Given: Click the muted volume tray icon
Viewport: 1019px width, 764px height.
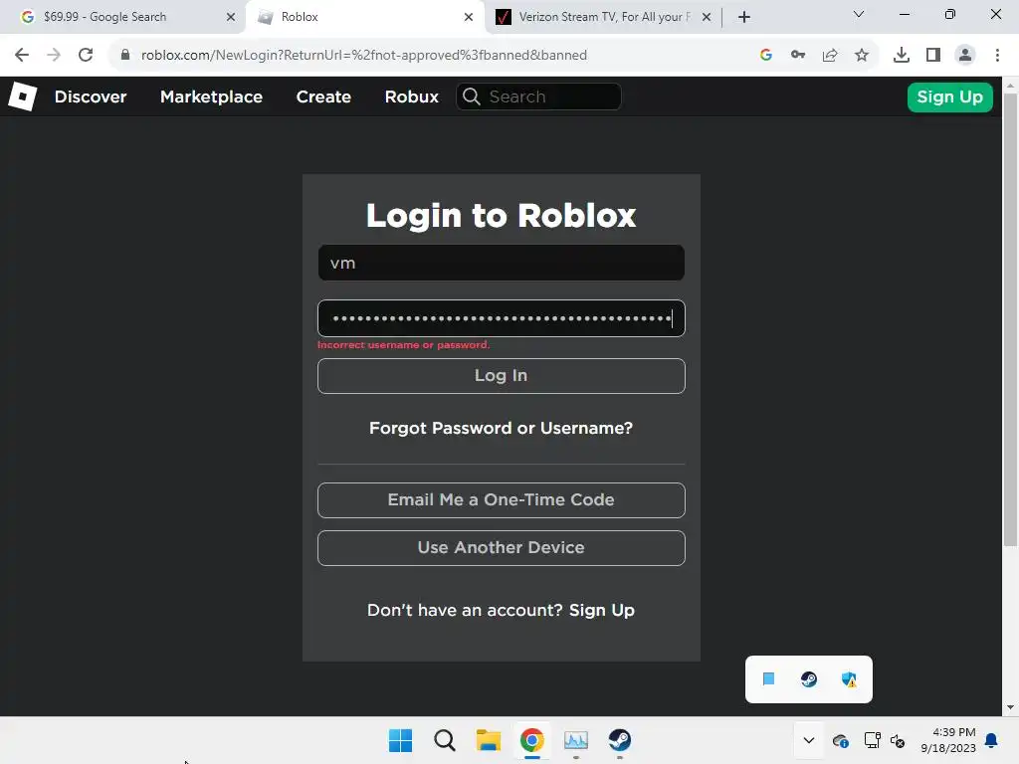Looking at the screenshot, I should [x=898, y=740].
